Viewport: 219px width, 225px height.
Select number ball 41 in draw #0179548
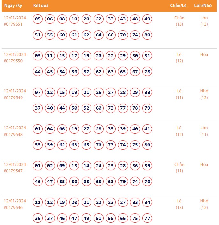tap(147, 129)
